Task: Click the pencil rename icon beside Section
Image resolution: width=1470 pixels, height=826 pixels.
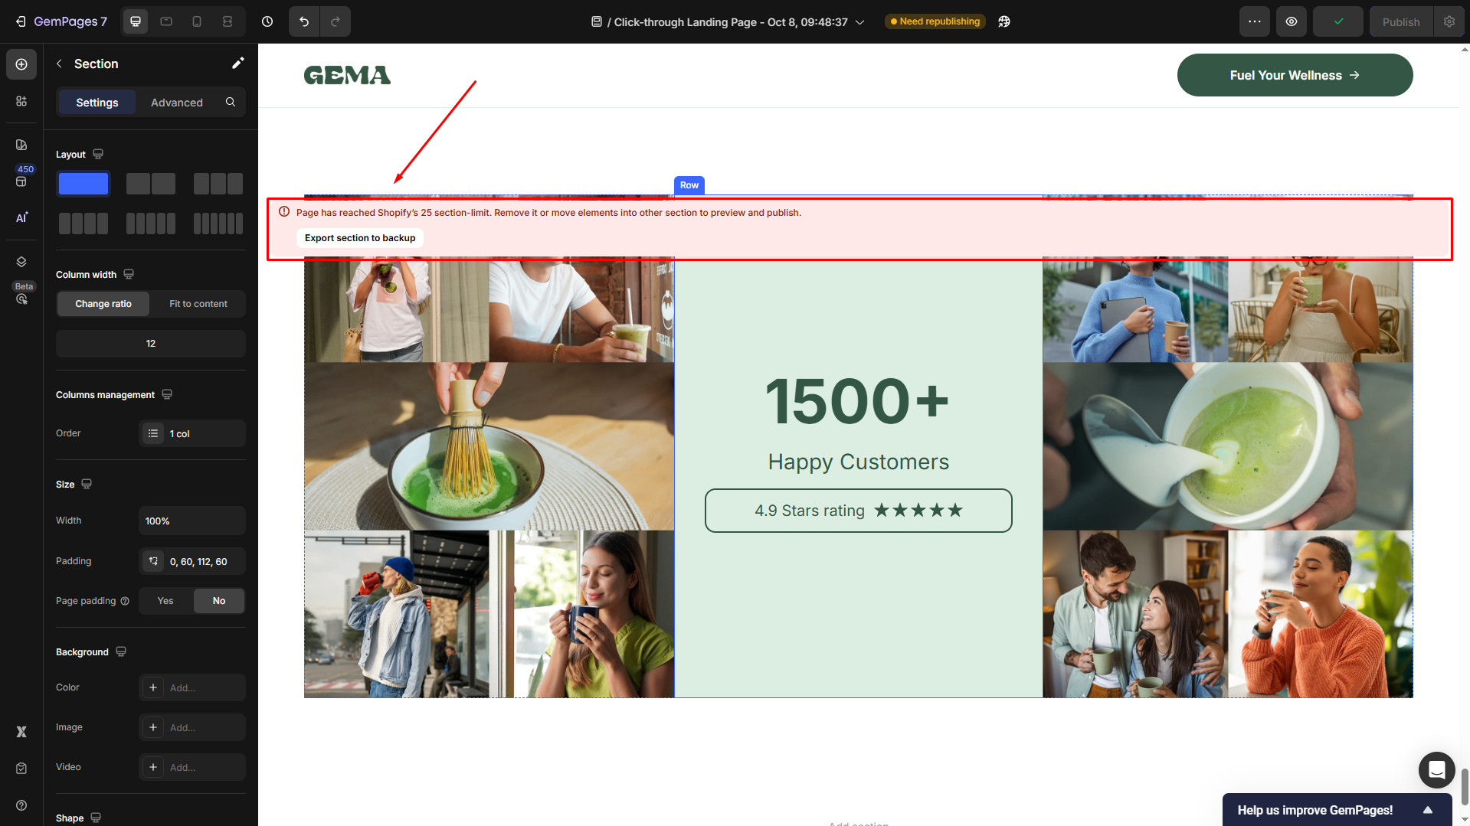Action: tap(237, 64)
